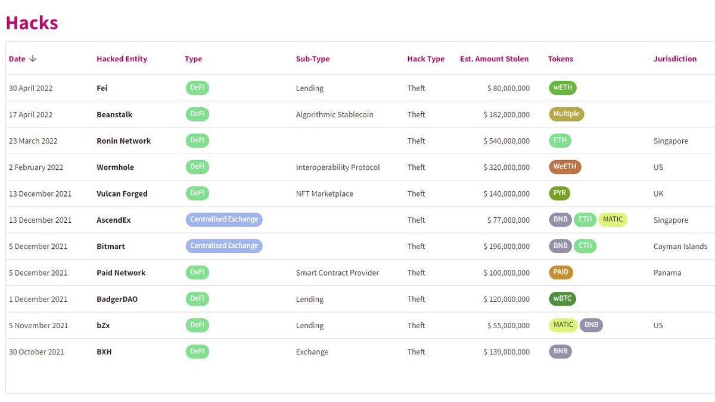The width and height of the screenshot is (715, 402).
Task: Click the DeFi tag in Fei row
Action: (197, 88)
